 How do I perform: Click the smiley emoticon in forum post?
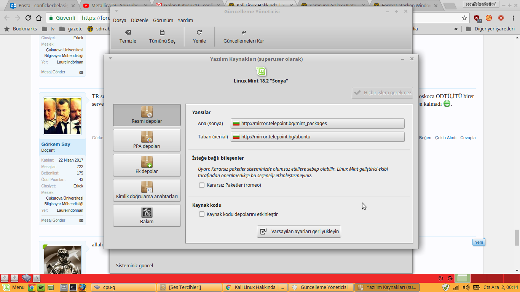tap(447, 104)
